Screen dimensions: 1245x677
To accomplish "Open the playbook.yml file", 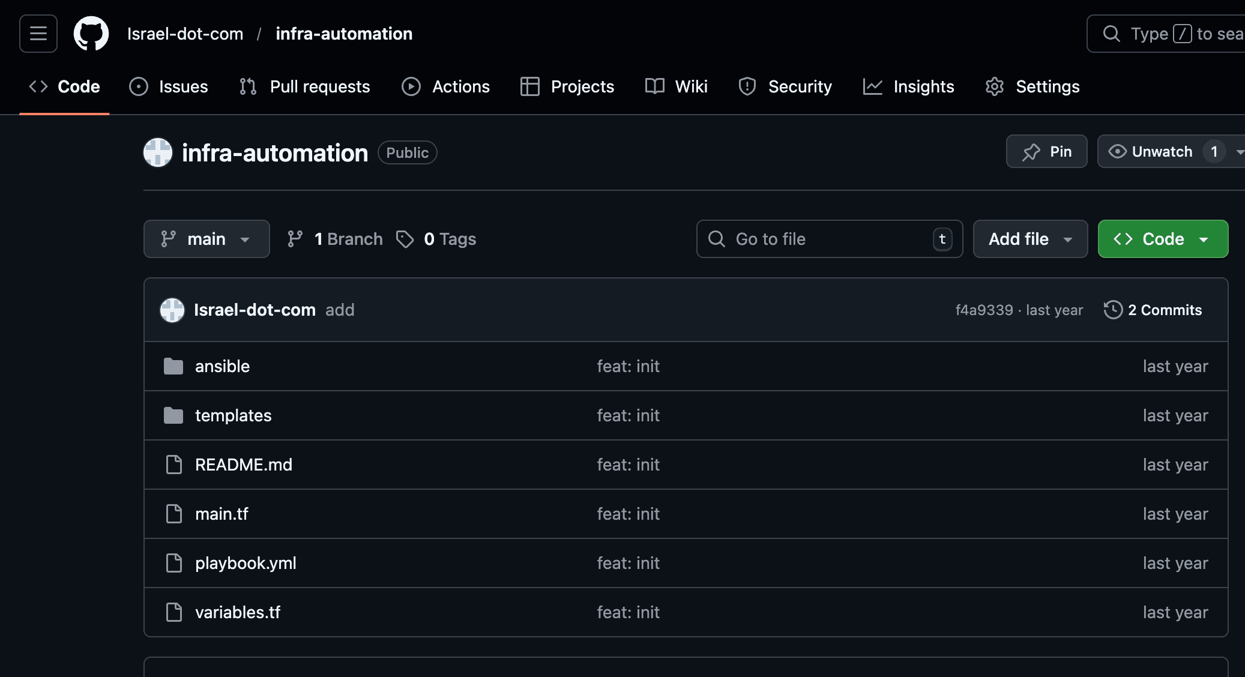I will click(246, 563).
